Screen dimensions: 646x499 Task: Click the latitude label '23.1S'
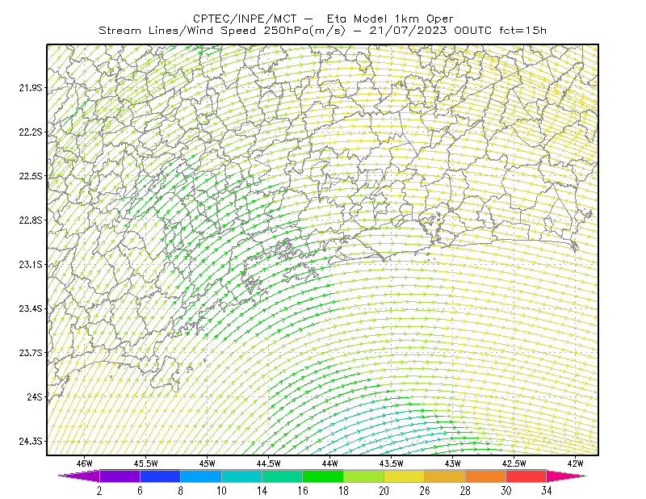coord(31,264)
